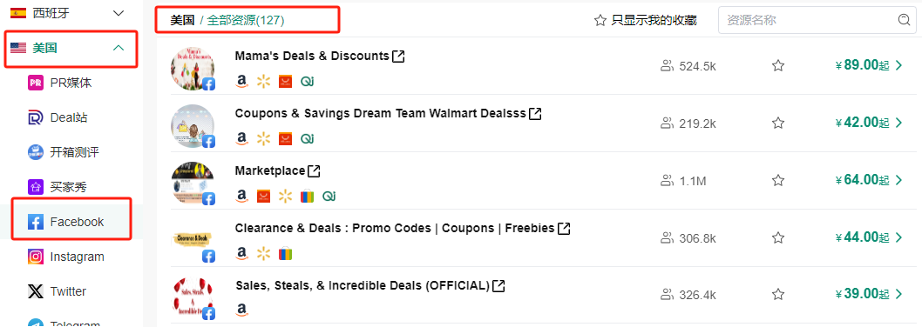This screenshot has height=327, width=922.
Task: Click the Amazon icon under Sales, Steals, & Incredible Deals
Action: (x=241, y=310)
